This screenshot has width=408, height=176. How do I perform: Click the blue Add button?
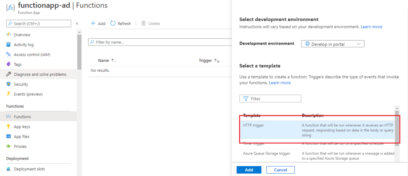249,170
